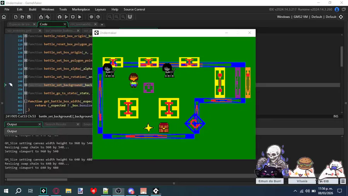Click the code editor vertical scrollbar

[x=342, y=56]
